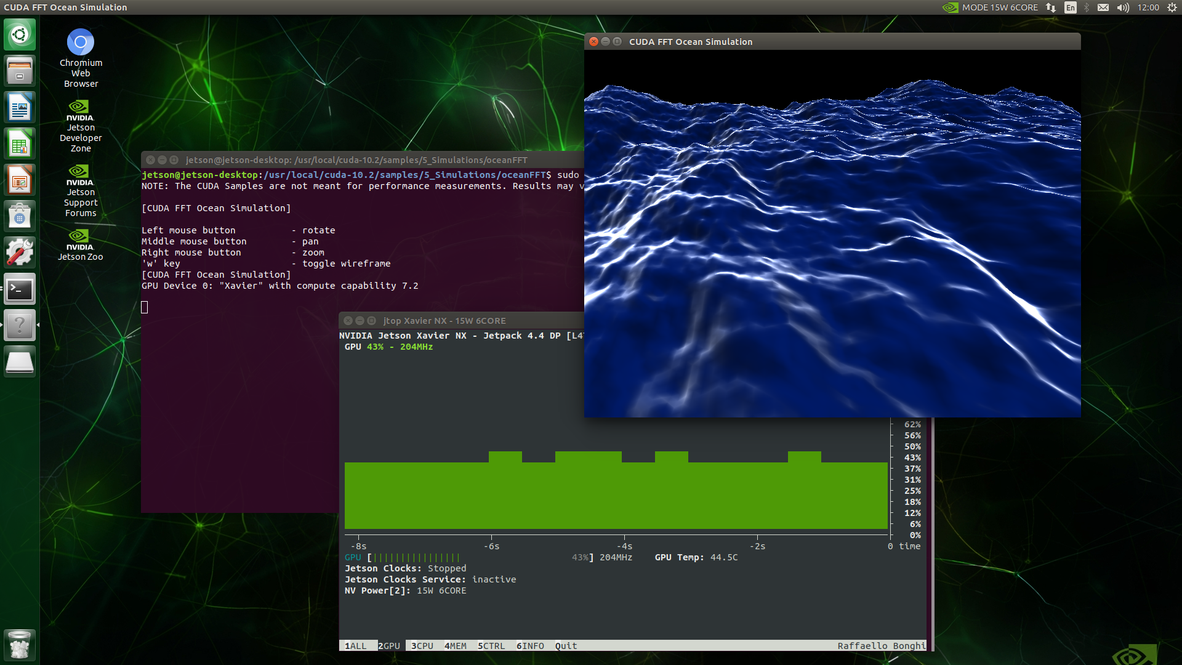The image size is (1182, 665).
Task: Open NVIDIA Jetson Zoo desktop shortcut
Action: tap(81, 245)
